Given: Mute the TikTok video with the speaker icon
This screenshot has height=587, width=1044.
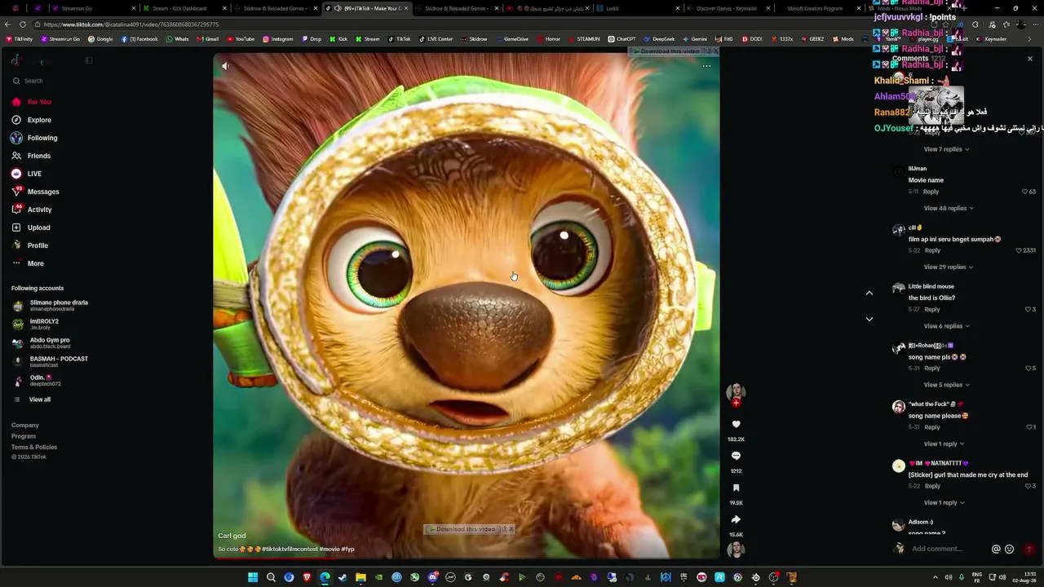Looking at the screenshot, I should pyautogui.click(x=226, y=66).
